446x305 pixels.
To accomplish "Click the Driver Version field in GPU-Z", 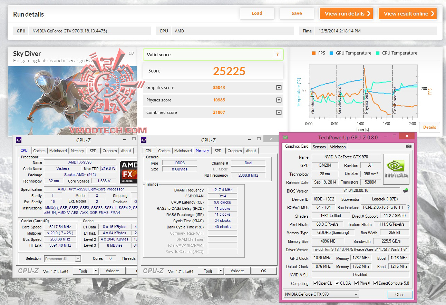I will (x=360, y=249).
